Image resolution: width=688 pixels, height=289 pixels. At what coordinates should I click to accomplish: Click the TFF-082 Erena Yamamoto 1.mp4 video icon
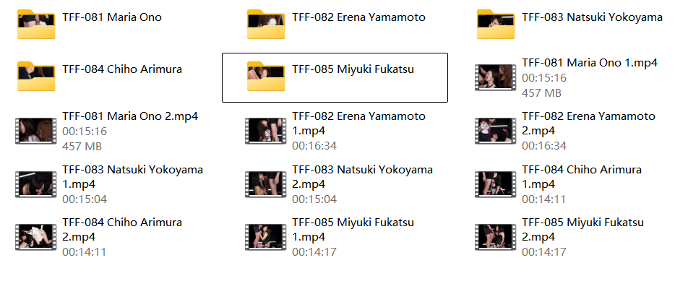tap(266, 131)
